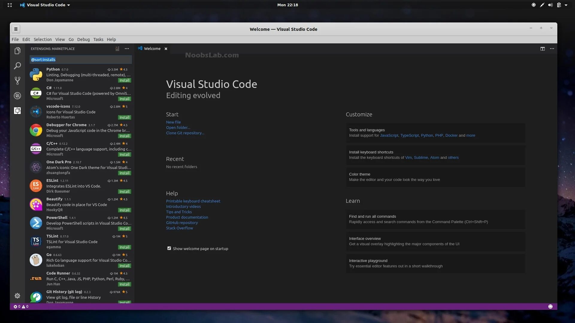Click the Clone Git repository link
Screen dimensions: 575x323
185,133
